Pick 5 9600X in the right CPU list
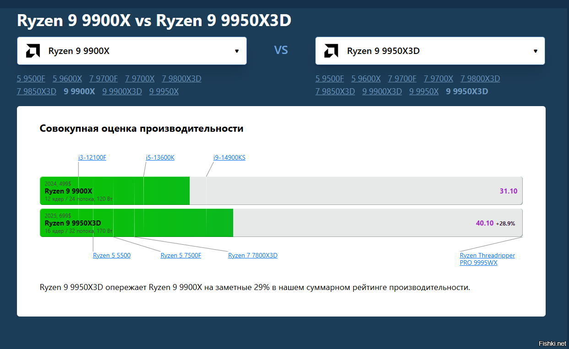569x349 pixels. pos(366,79)
